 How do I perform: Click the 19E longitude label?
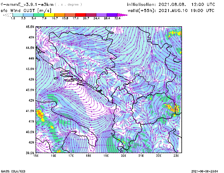[106, 156]
